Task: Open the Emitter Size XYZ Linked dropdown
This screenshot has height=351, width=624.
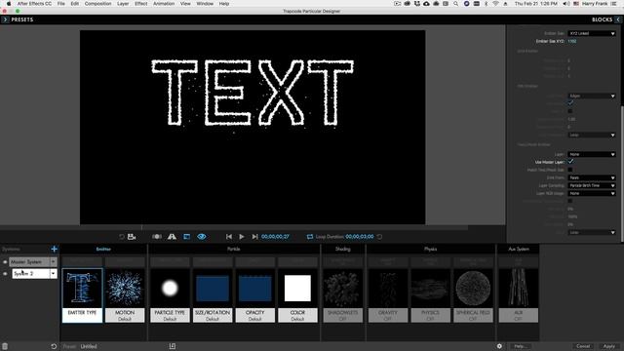Action: (x=592, y=33)
